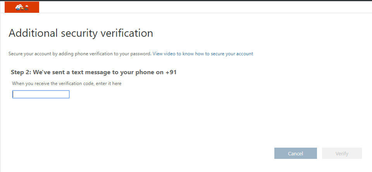Click the word 'Additional' in the title

(33, 33)
